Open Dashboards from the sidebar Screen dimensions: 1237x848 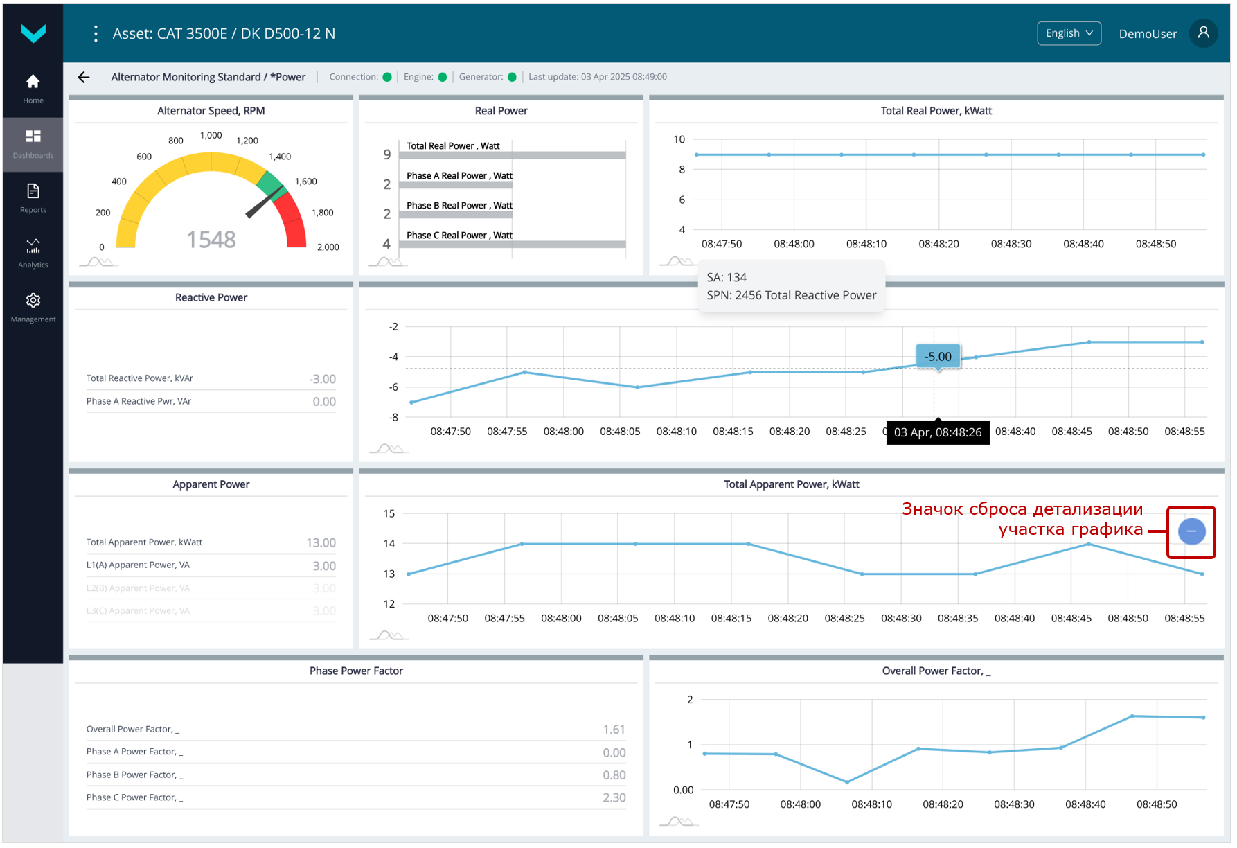tap(33, 143)
